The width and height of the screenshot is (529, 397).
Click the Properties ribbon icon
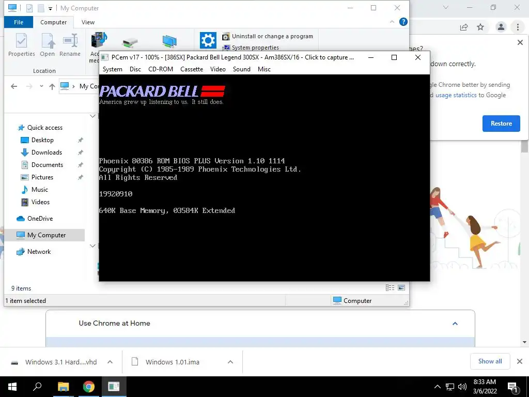(22, 45)
